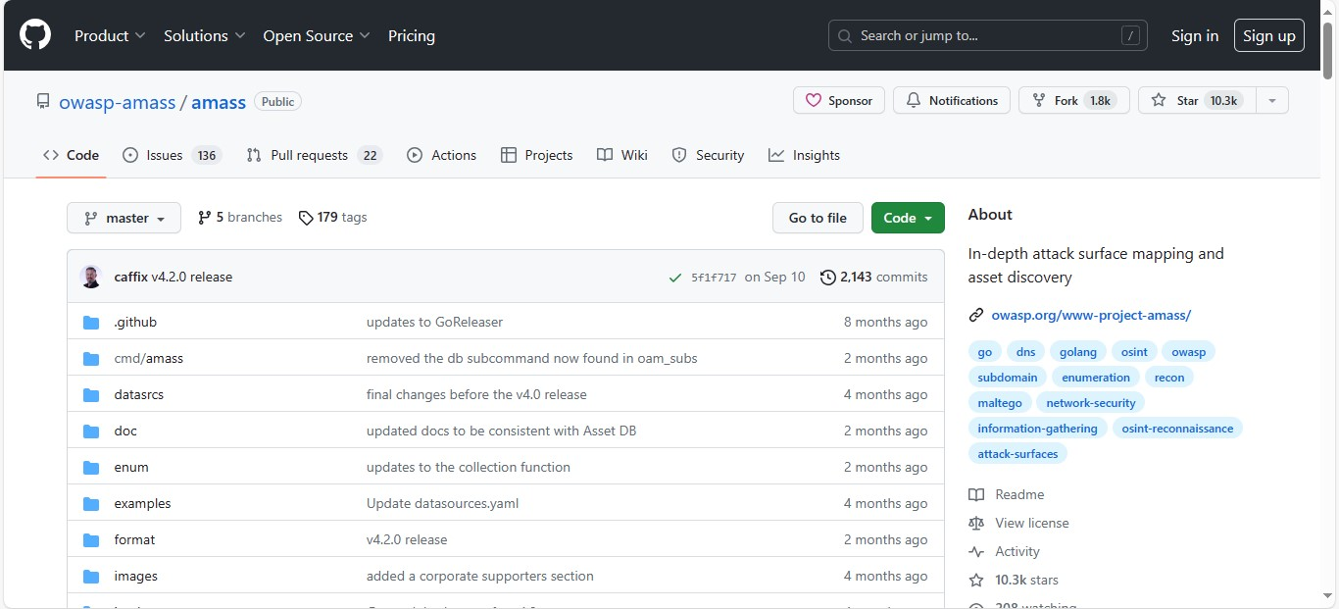Viewport: 1339px width, 609px height.
Task: Click the star icon beside 10.3k stars
Action: [x=976, y=581]
